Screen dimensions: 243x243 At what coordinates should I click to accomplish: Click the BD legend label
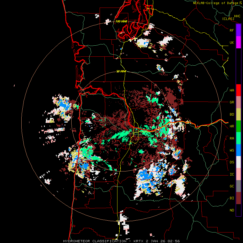[232, 114]
